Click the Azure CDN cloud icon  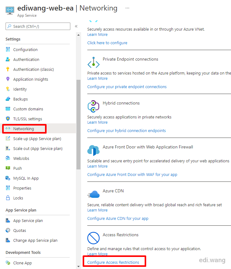coord(93,194)
